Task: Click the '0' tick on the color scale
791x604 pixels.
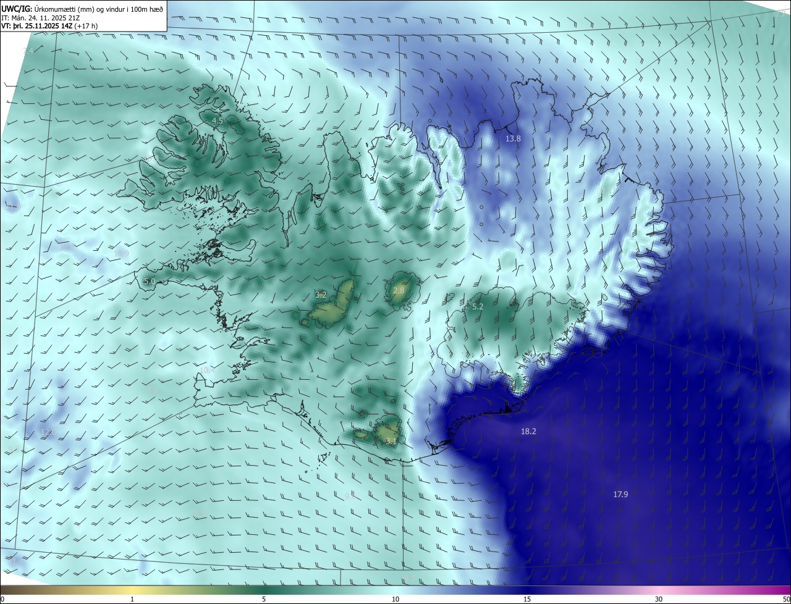Action: click(x=2, y=599)
